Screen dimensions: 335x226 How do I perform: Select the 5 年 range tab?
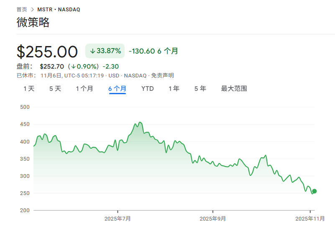pos(200,89)
